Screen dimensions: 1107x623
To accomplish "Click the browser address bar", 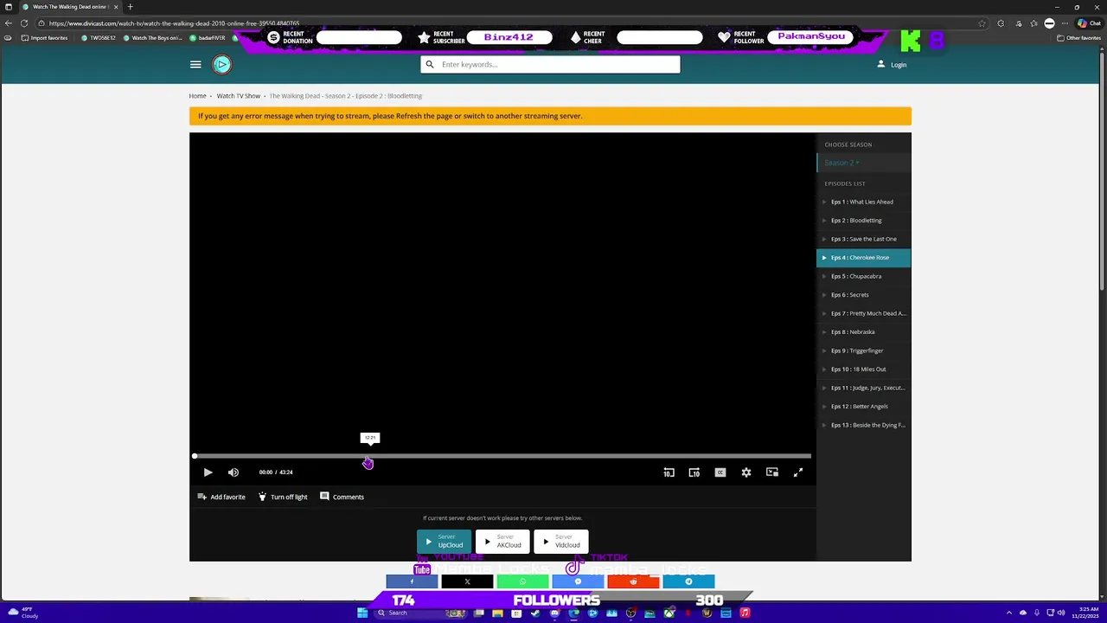I will (x=510, y=23).
